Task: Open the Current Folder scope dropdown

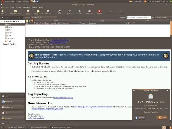Action: point(163,17)
